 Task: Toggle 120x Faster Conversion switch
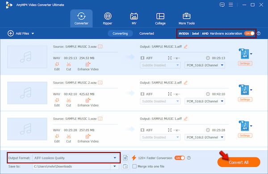pos(180,158)
